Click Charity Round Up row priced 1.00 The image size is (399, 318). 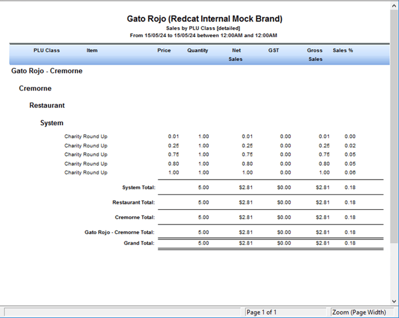210,173
